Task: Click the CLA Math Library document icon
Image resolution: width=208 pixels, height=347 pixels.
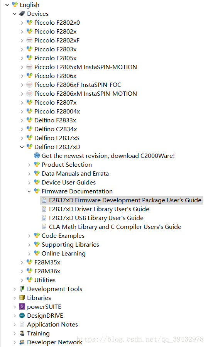Action: tap(44, 227)
